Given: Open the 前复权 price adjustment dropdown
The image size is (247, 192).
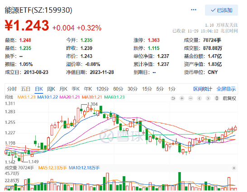Looking at the screenshot, I should [229, 98].
